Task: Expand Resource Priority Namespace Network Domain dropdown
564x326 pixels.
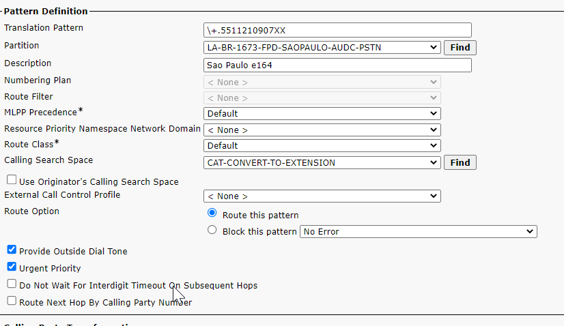Action: click(322, 130)
